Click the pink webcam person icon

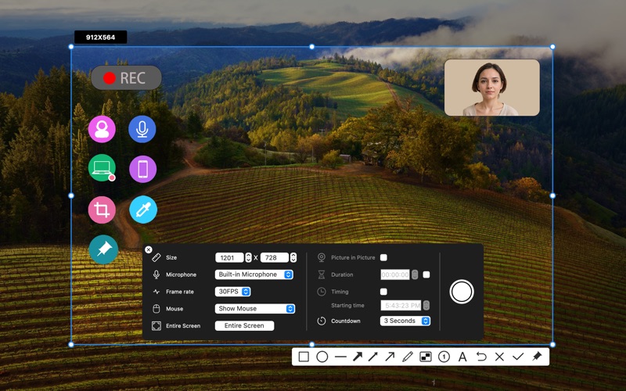pos(102,129)
